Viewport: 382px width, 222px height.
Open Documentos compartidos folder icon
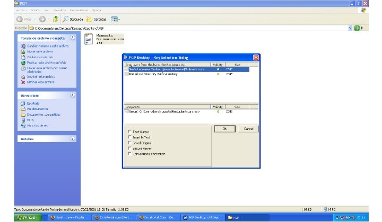click(x=23, y=115)
